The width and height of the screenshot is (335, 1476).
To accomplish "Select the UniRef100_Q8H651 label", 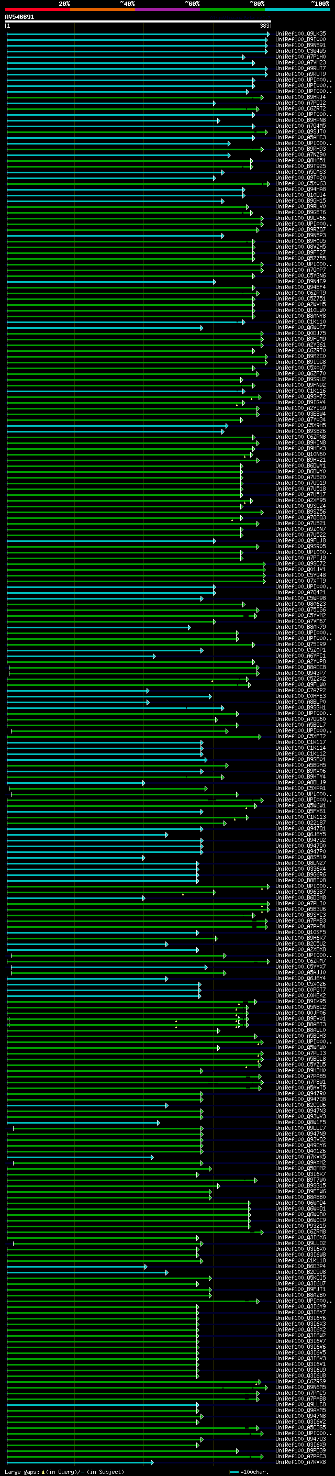I will [x=300, y=160].
